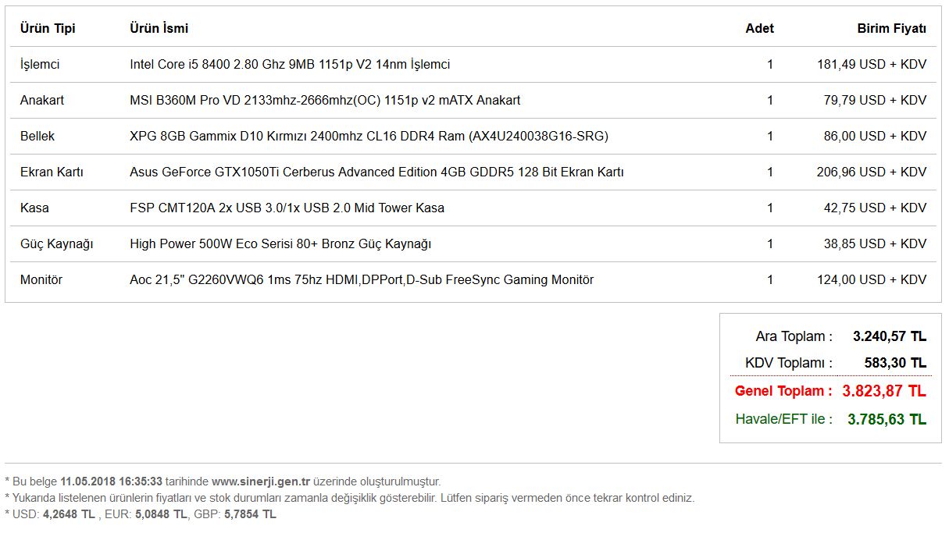
Task: Select the 'İşlemci' product type cell
Action: pos(40,64)
